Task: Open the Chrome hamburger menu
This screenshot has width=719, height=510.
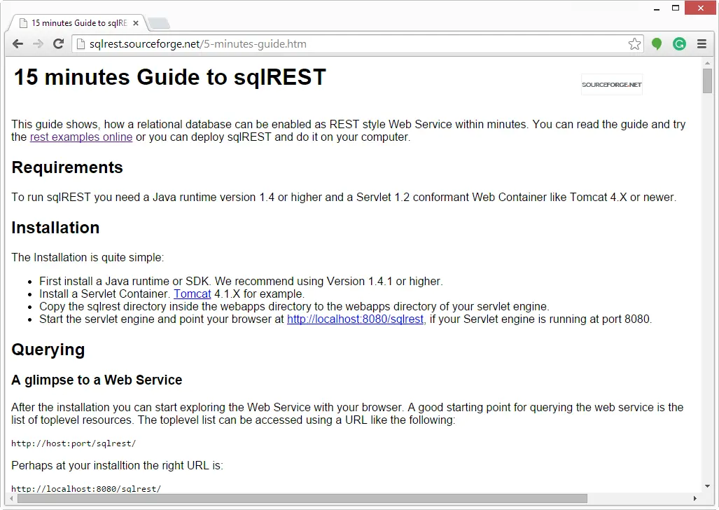Action: tap(701, 44)
